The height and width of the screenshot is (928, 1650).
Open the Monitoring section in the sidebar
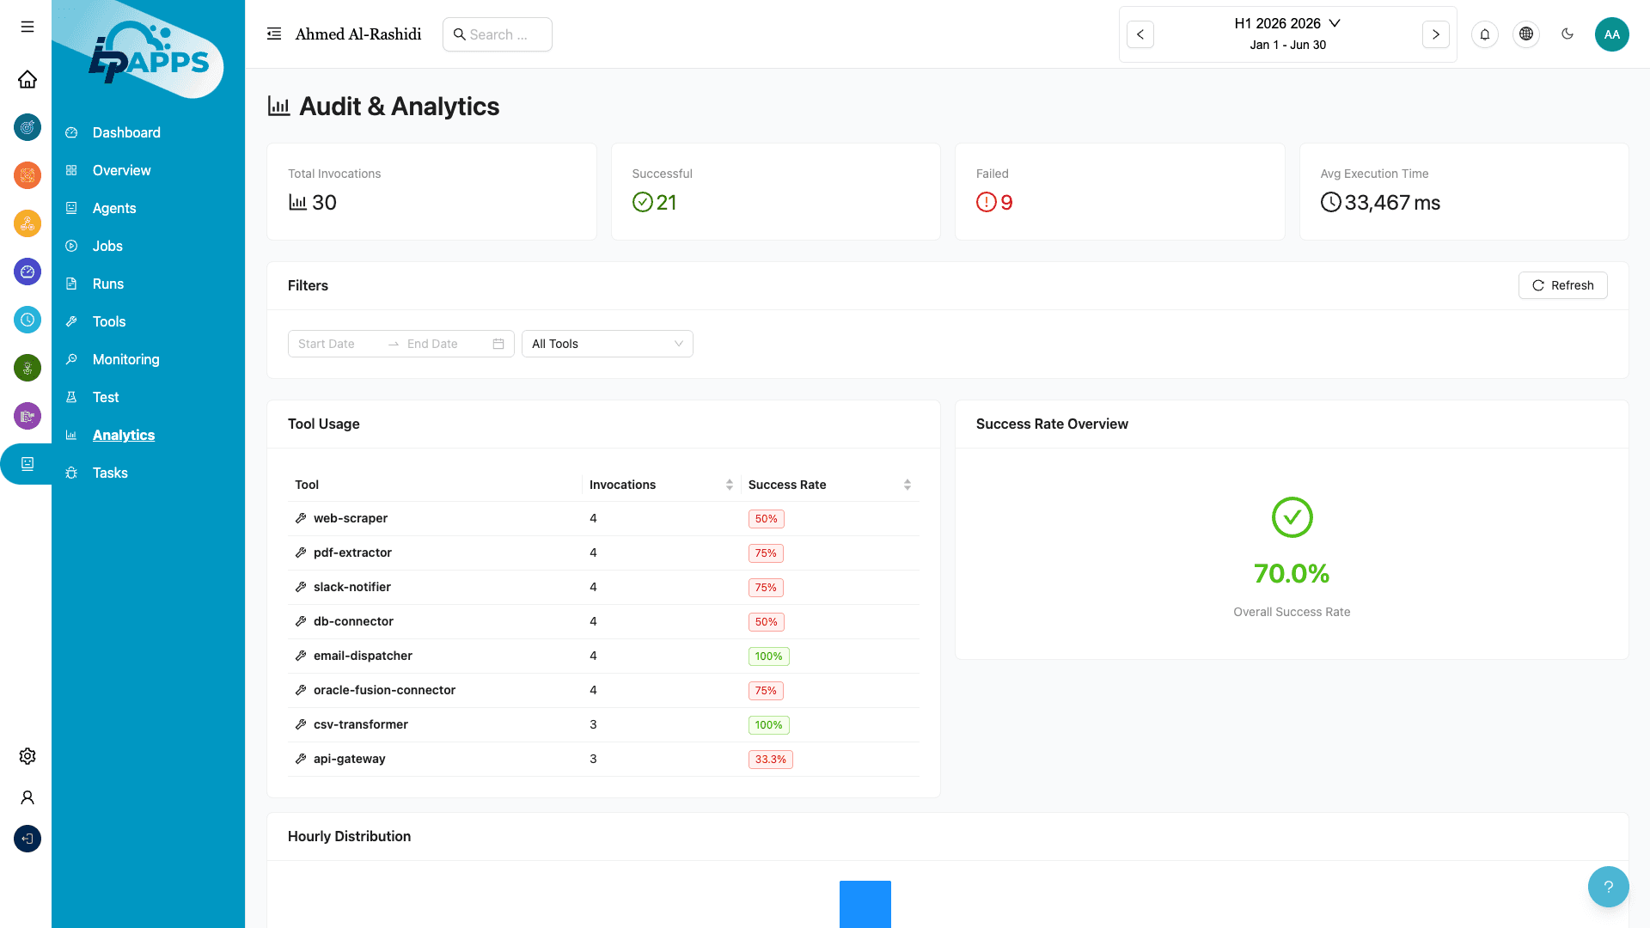(125, 359)
